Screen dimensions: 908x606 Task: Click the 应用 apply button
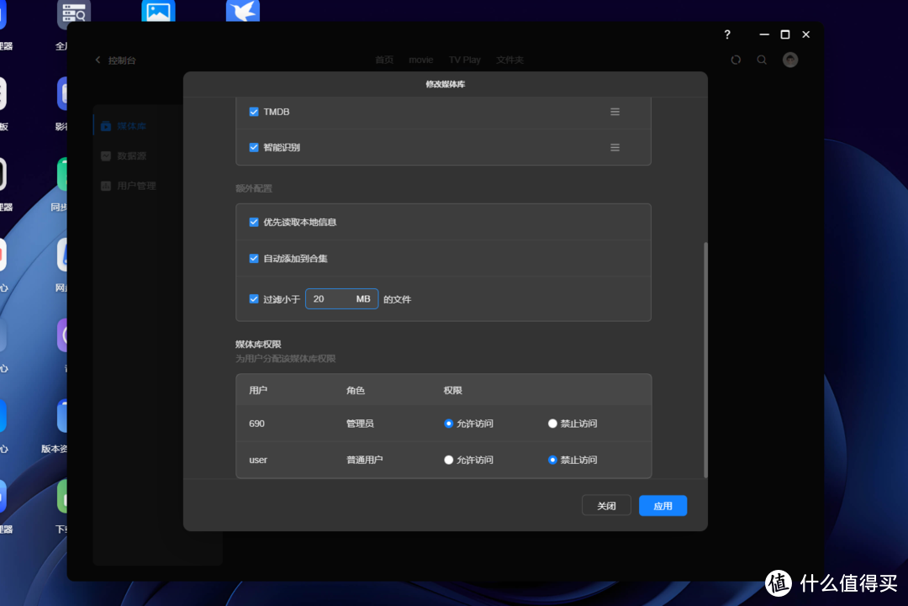coord(663,505)
